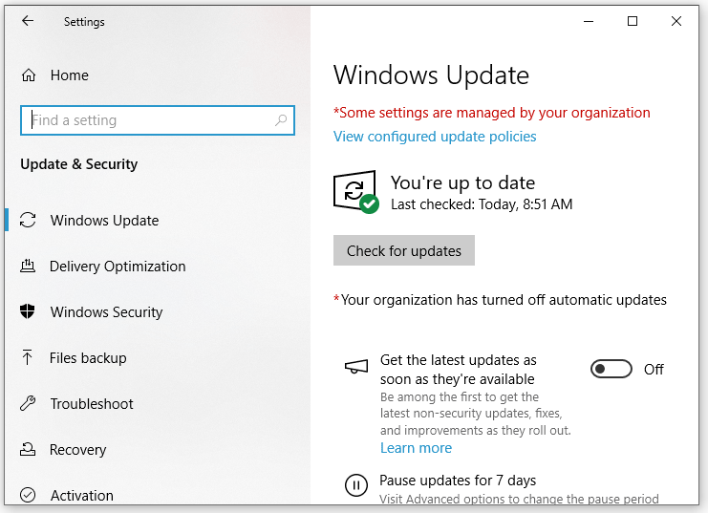
Task: Click the Find a setting field
Action: point(158,120)
